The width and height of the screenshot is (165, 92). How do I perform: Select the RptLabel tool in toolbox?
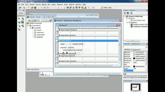(x=22, y=19)
